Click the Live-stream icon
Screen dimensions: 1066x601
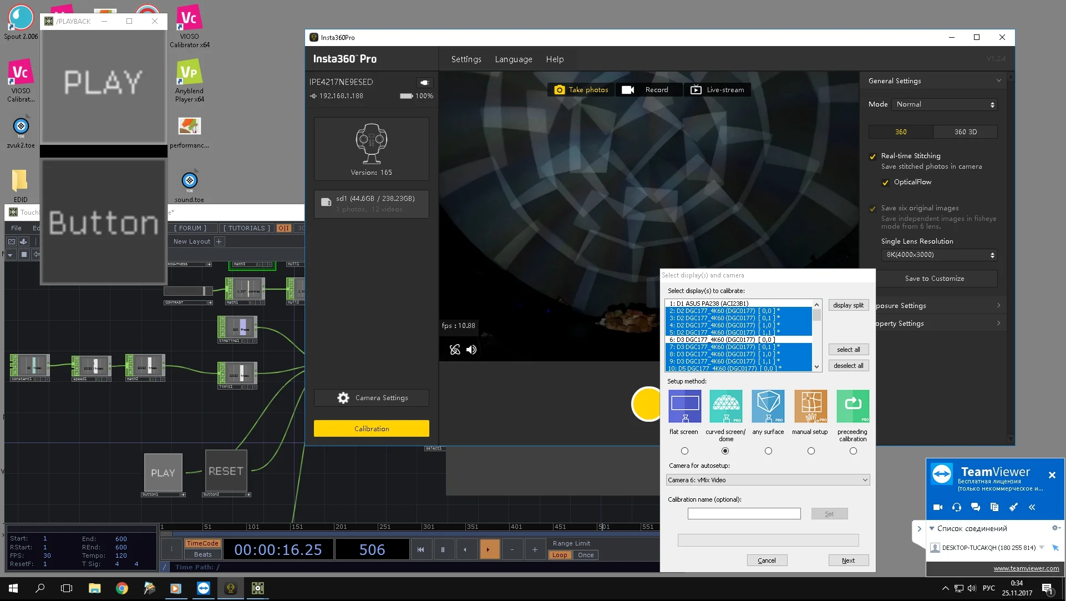click(696, 90)
